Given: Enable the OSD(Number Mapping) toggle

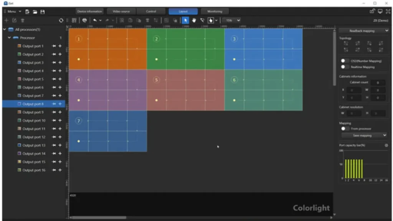Looking at the screenshot, I should pos(345,61).
